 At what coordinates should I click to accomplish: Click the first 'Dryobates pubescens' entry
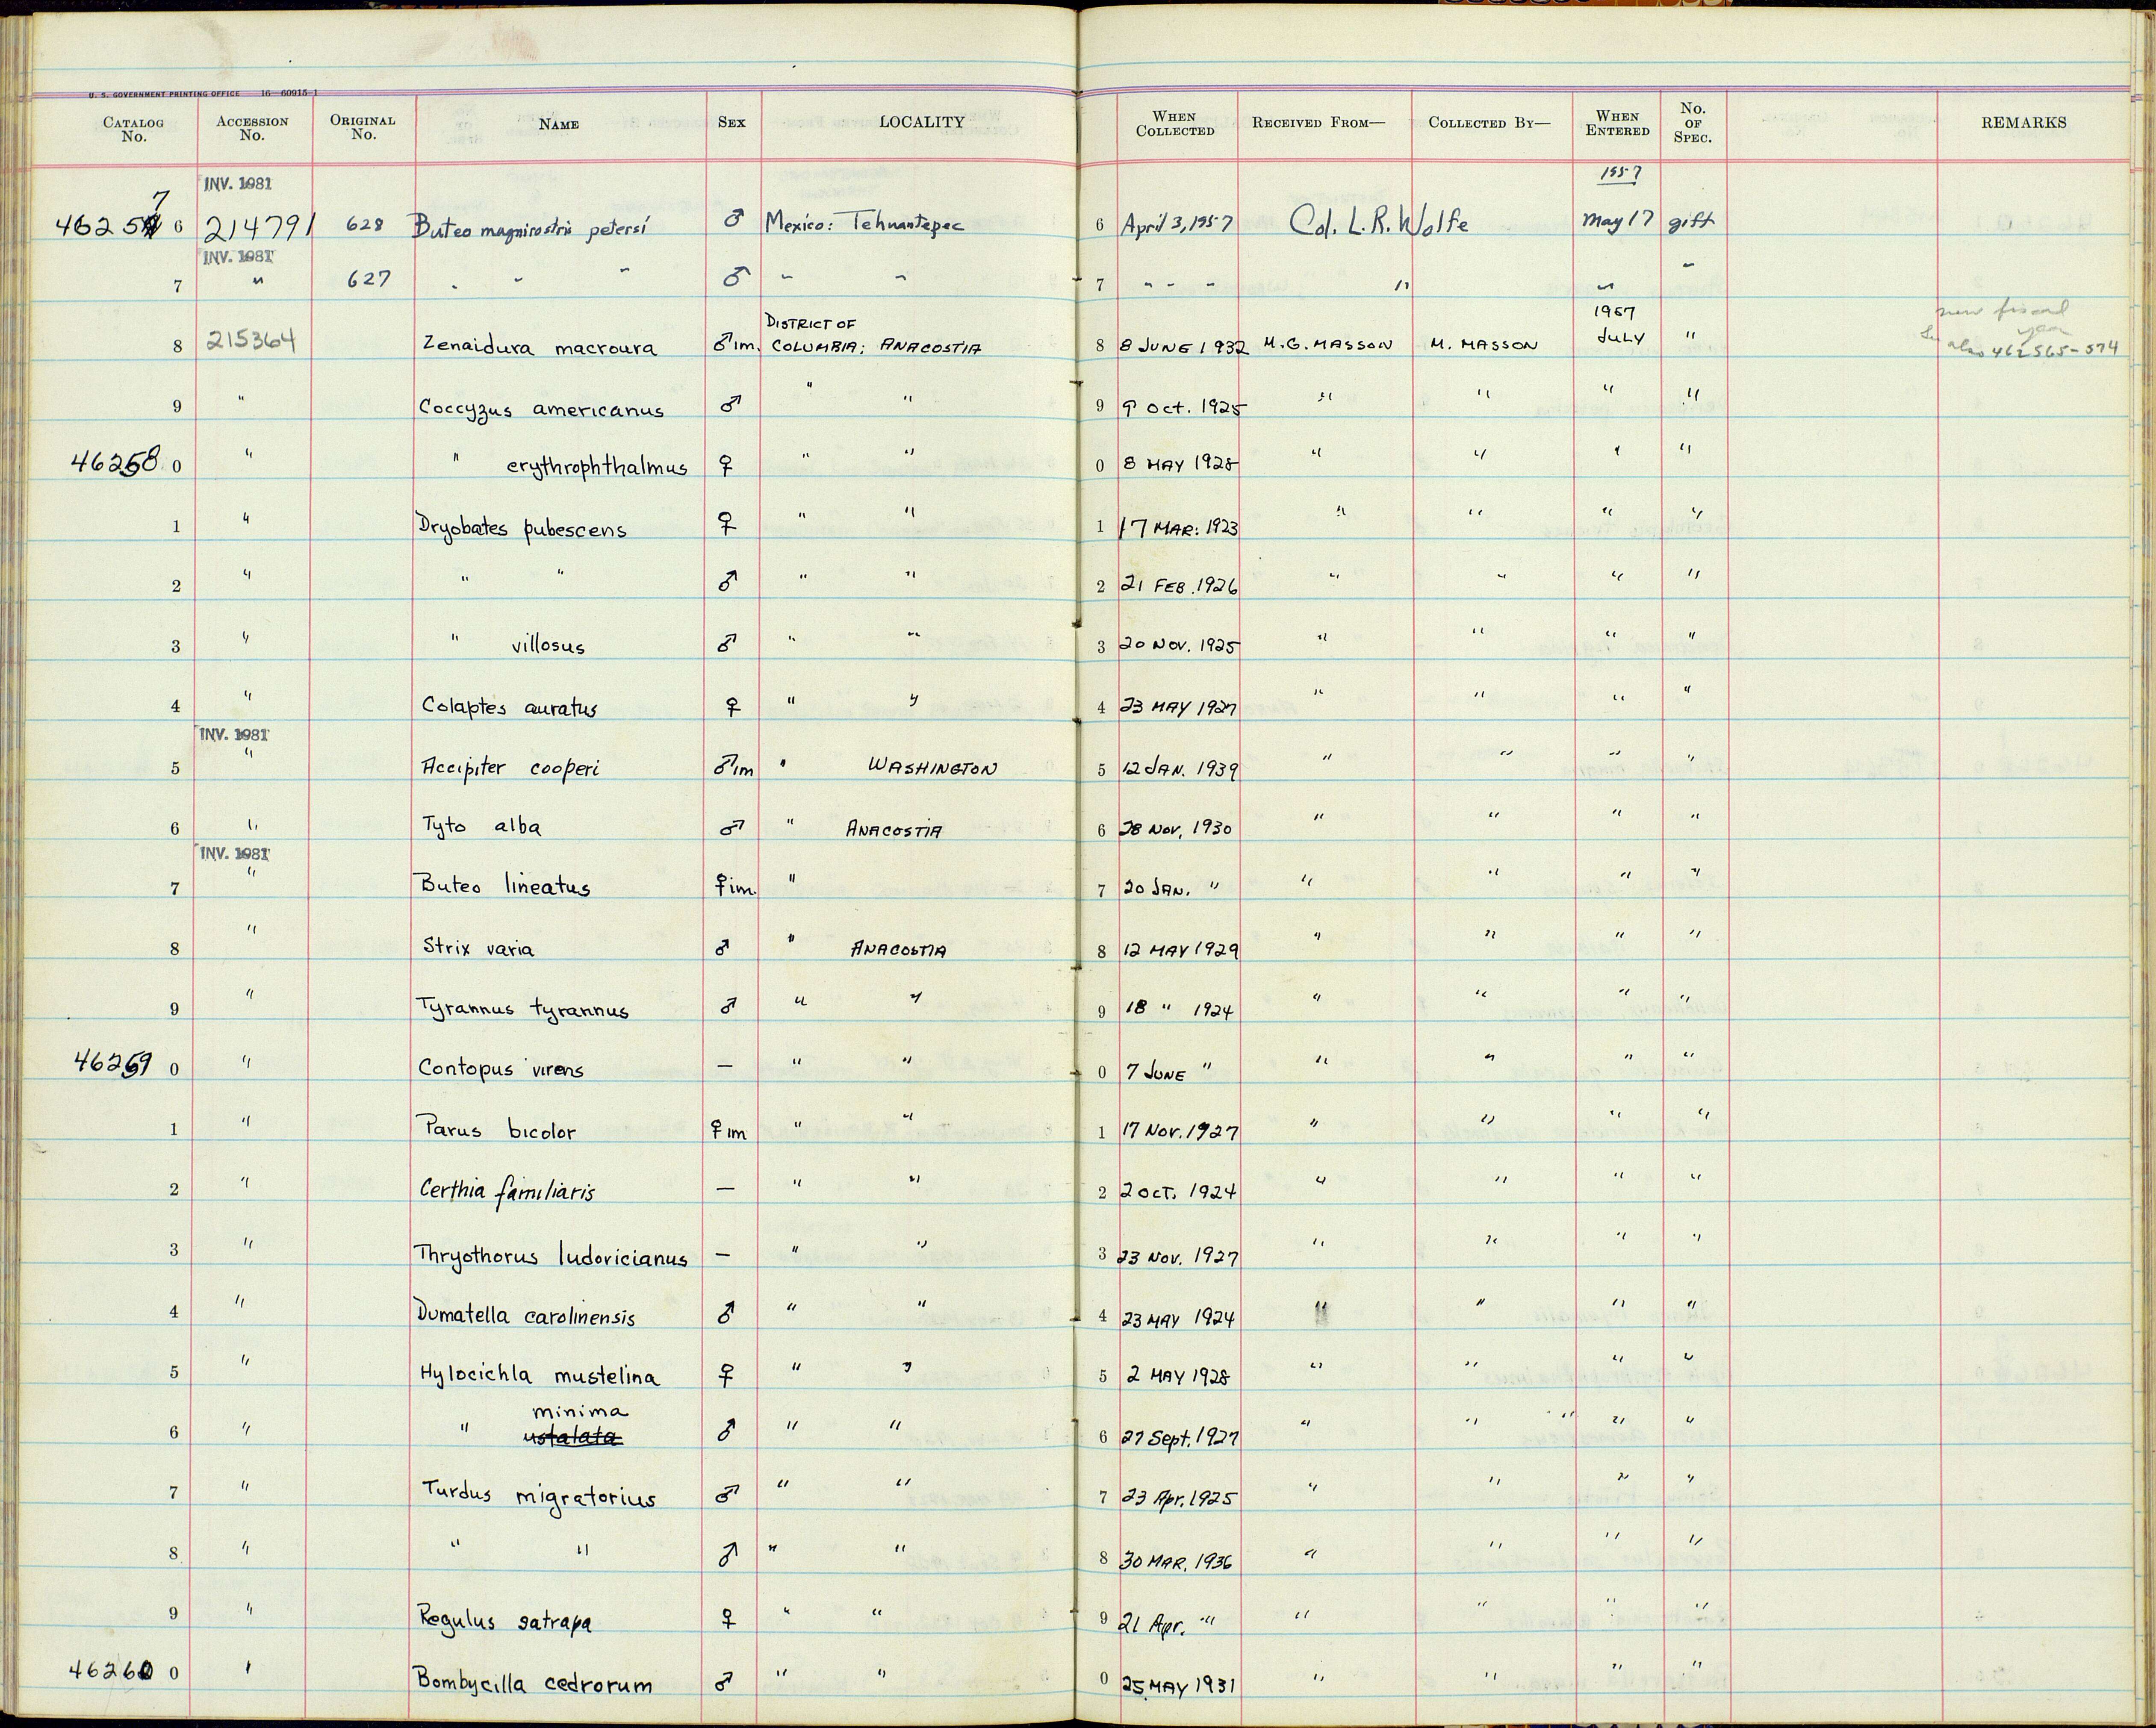(522, 527)
